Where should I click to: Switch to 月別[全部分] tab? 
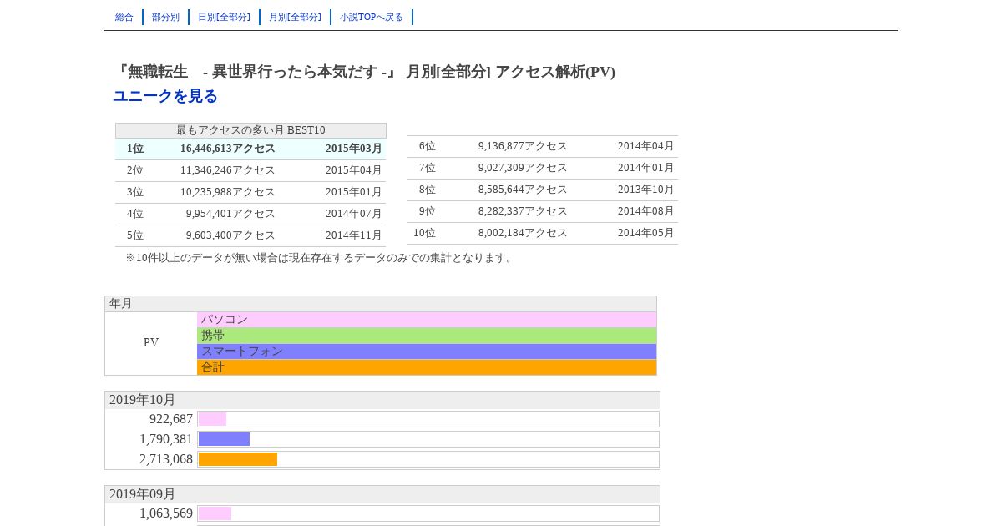click(x=295, y=17)
